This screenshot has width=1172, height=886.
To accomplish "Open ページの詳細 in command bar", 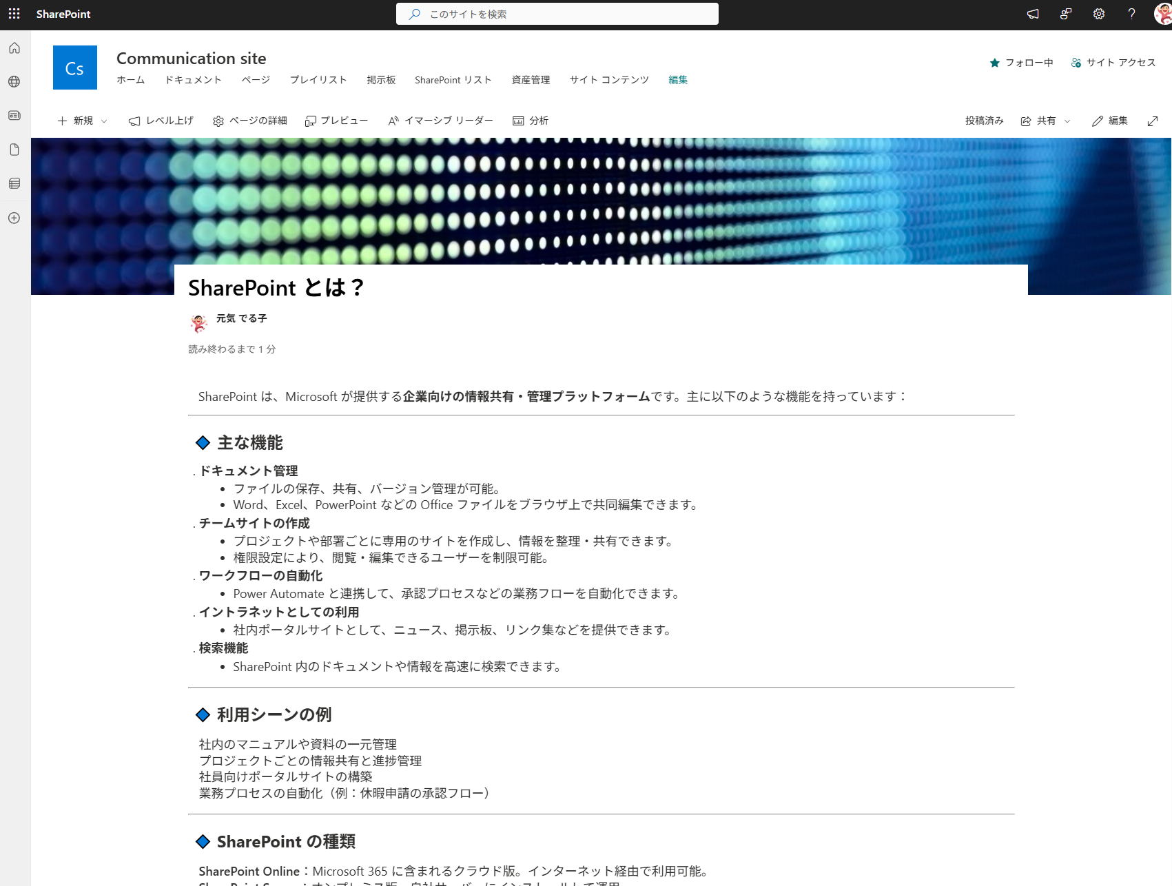I will pyautogui.click(x=249, y=121).
